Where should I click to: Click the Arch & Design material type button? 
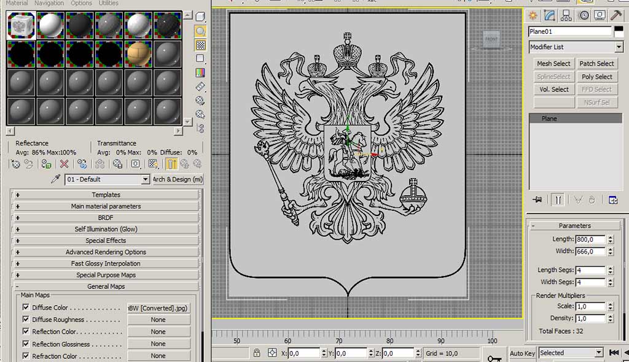[x=178, y=179]
